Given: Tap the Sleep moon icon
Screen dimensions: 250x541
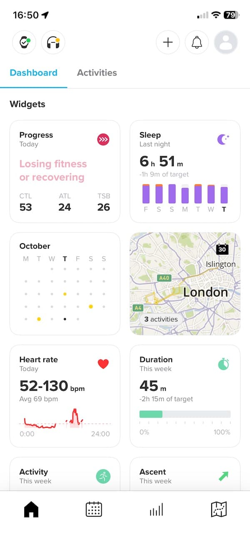Looking at the screenshot, I should click(x=223, y=140).
